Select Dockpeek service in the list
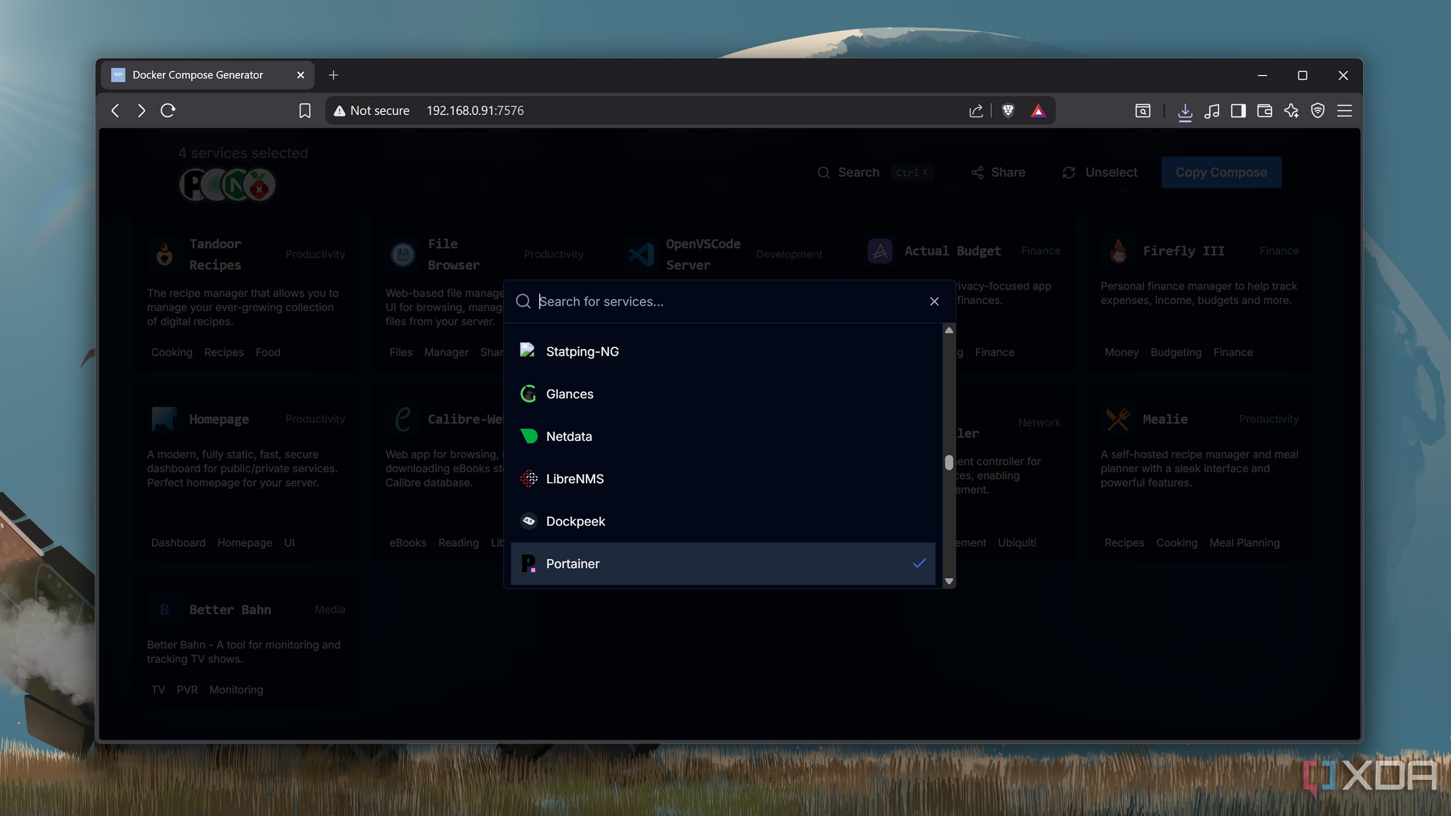Image resolution: width=1451 pixels, height=816 pixels. pos(723,521)
